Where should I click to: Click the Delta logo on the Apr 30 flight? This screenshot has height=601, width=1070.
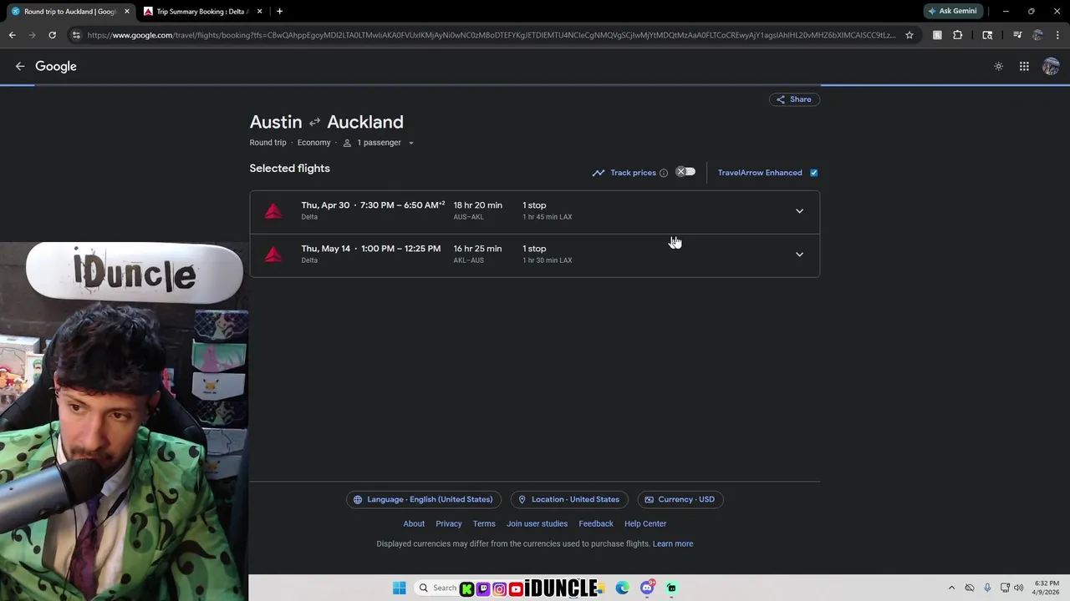click(x=273, y=211)
